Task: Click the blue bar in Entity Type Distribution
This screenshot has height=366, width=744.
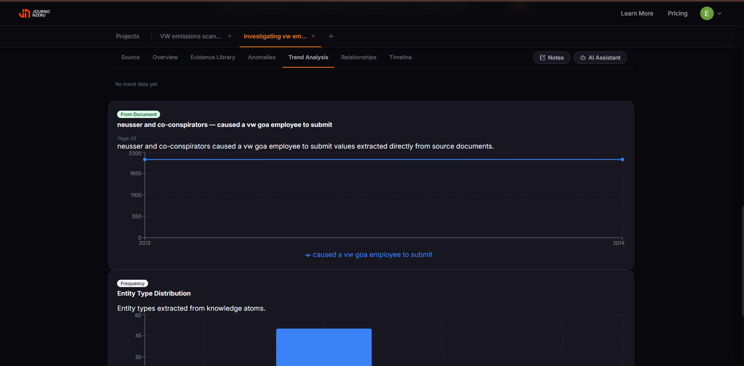Action: [324, 347]
